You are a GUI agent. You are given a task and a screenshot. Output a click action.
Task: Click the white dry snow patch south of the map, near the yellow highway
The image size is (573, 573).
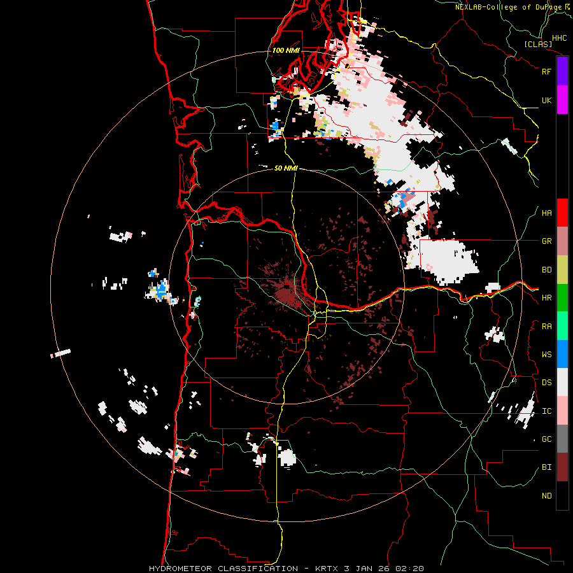(287, 458)
